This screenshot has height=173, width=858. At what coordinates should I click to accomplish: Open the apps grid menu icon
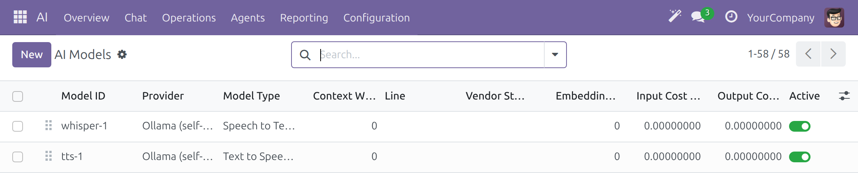[x=20, y=17]
